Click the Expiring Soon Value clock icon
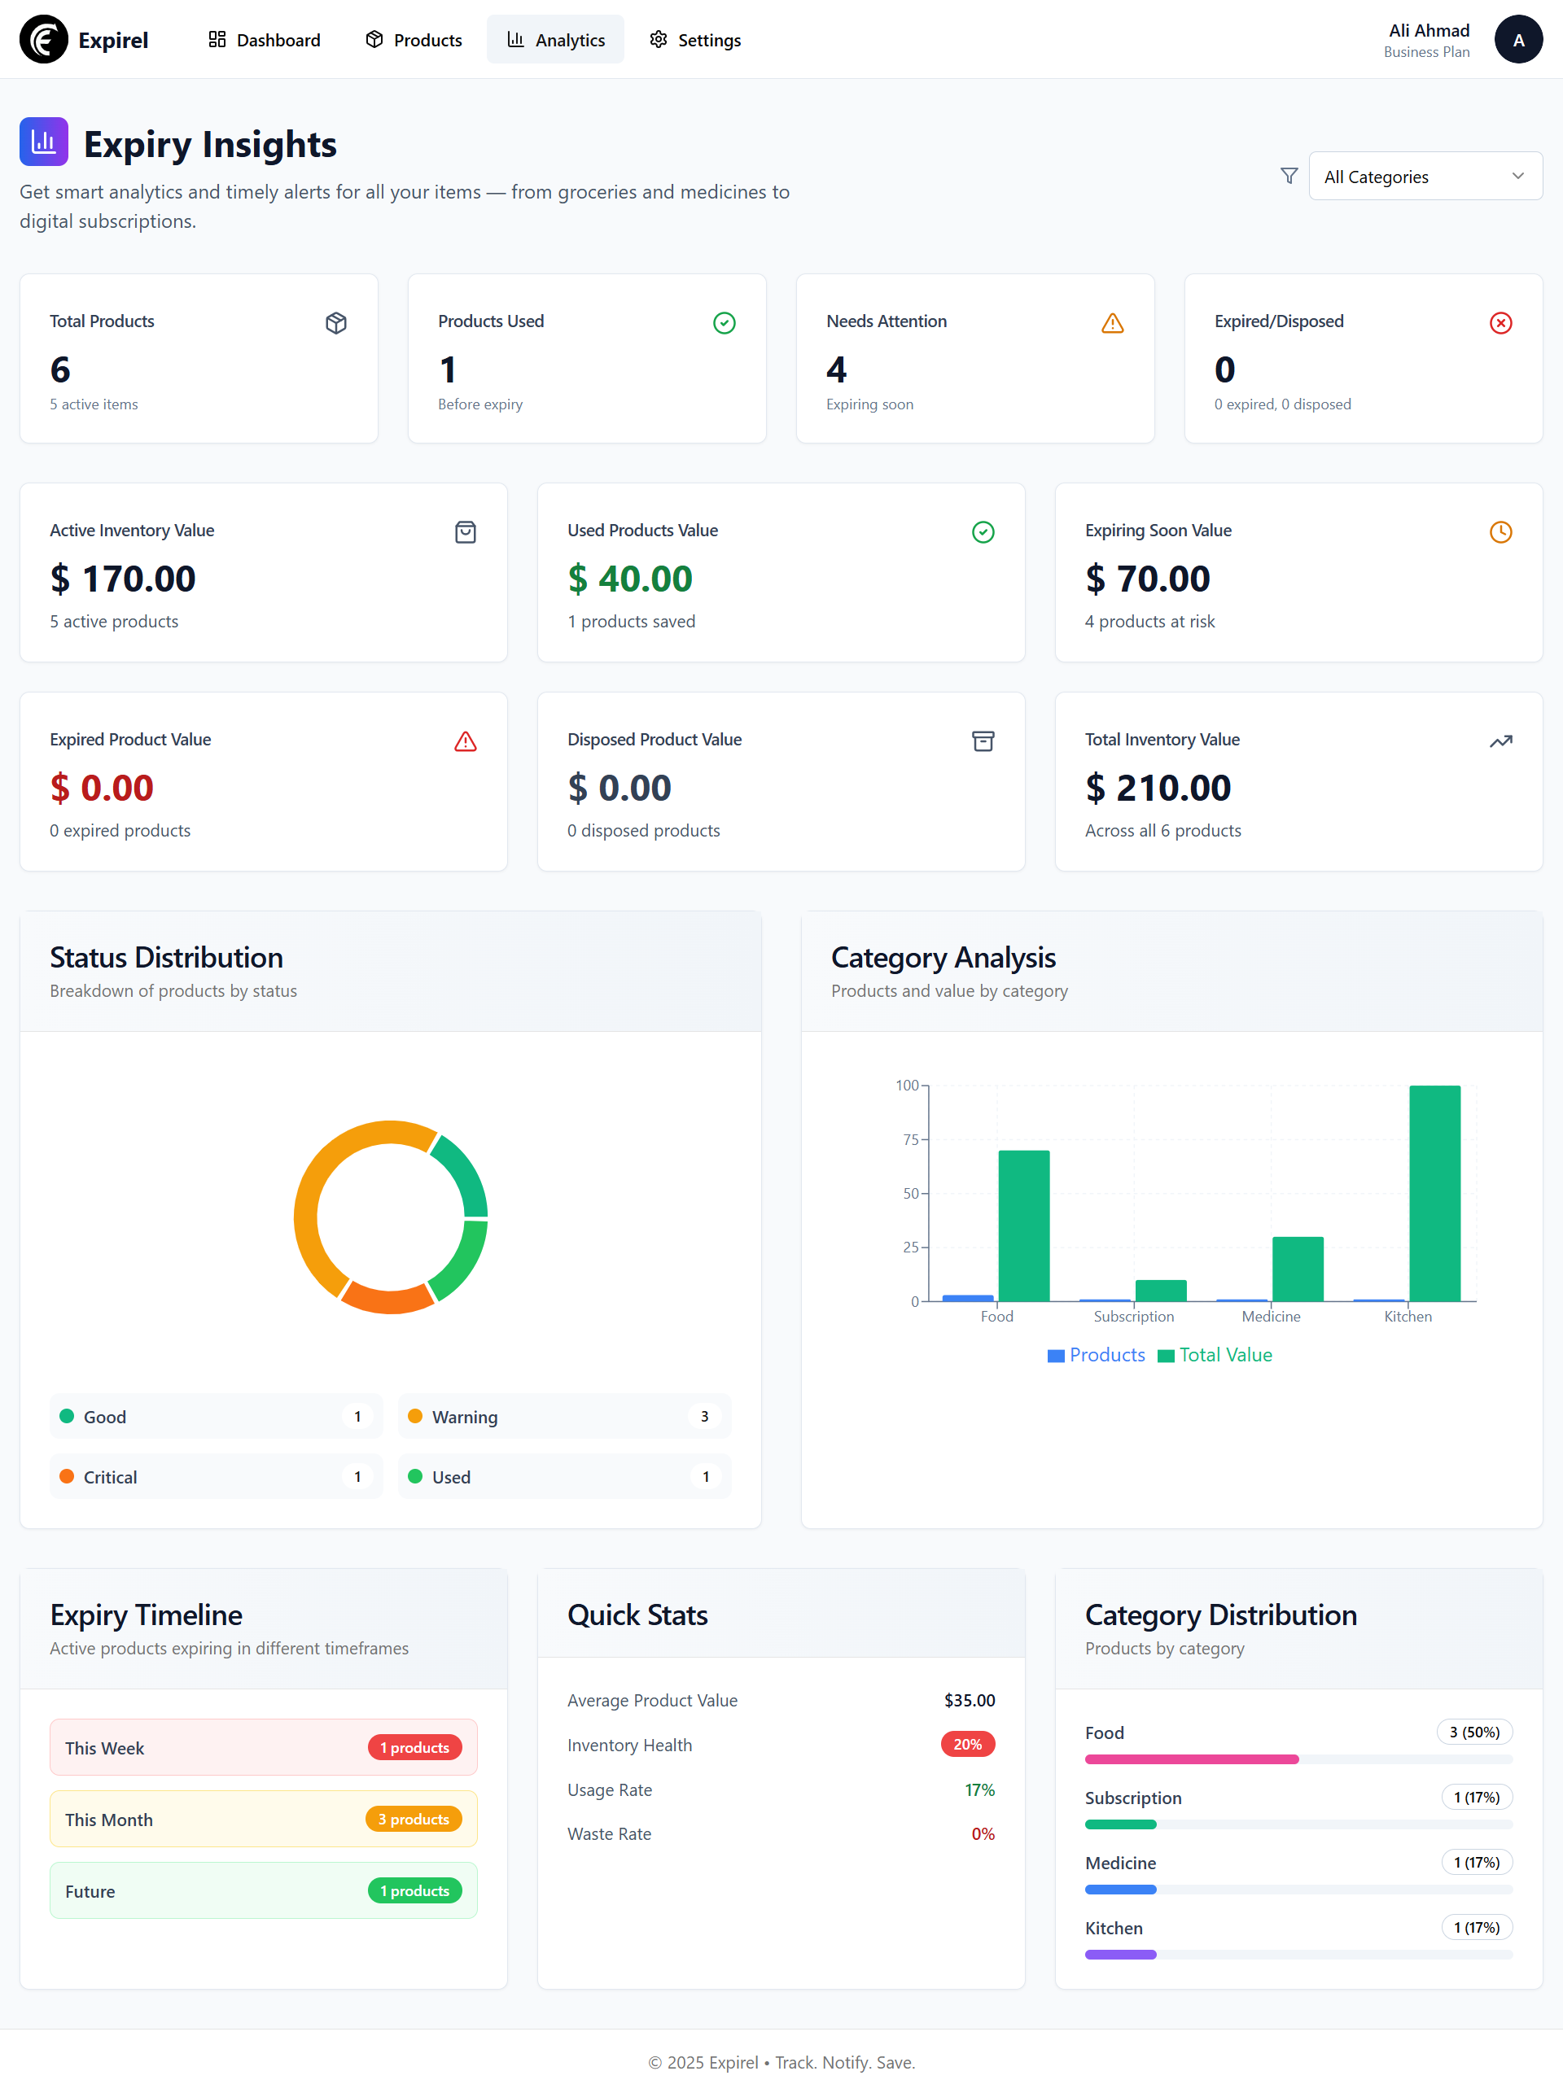This screenshot has width=1563, height=2093. 1500,531
